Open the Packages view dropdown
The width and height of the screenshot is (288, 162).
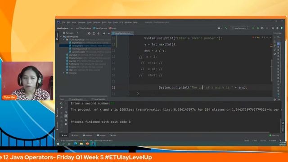71,33
